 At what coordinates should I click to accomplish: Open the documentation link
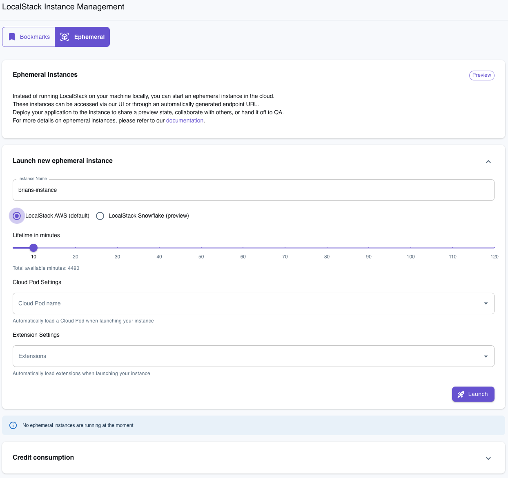185,120
